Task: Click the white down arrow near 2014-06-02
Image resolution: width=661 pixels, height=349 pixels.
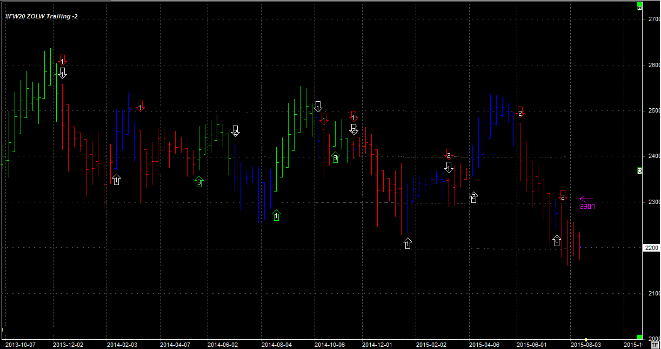Action: click(235, 130)
